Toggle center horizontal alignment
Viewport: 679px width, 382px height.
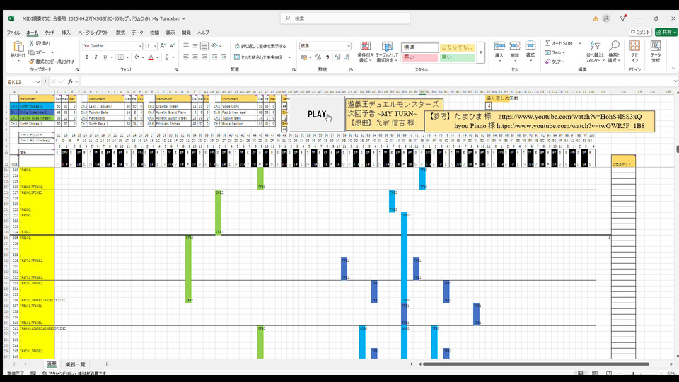(195, 57)
